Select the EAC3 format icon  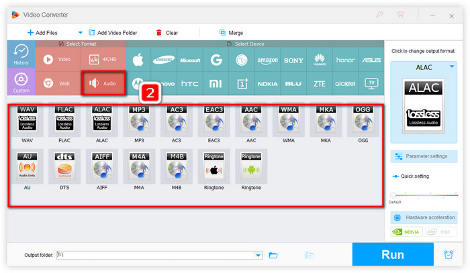214,119
